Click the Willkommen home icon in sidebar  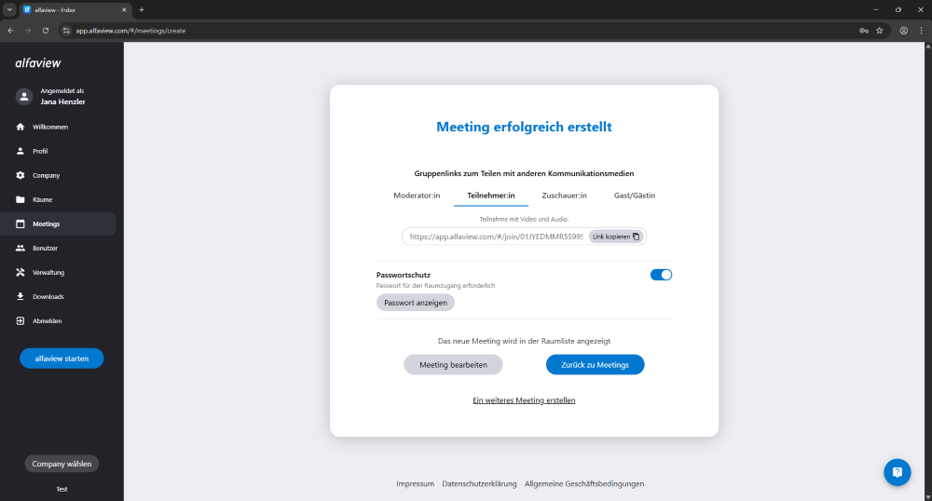click(21, 127)
